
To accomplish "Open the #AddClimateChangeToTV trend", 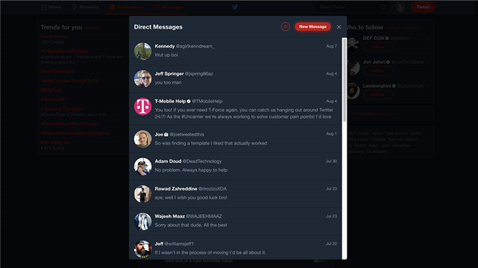I will 69,81.
